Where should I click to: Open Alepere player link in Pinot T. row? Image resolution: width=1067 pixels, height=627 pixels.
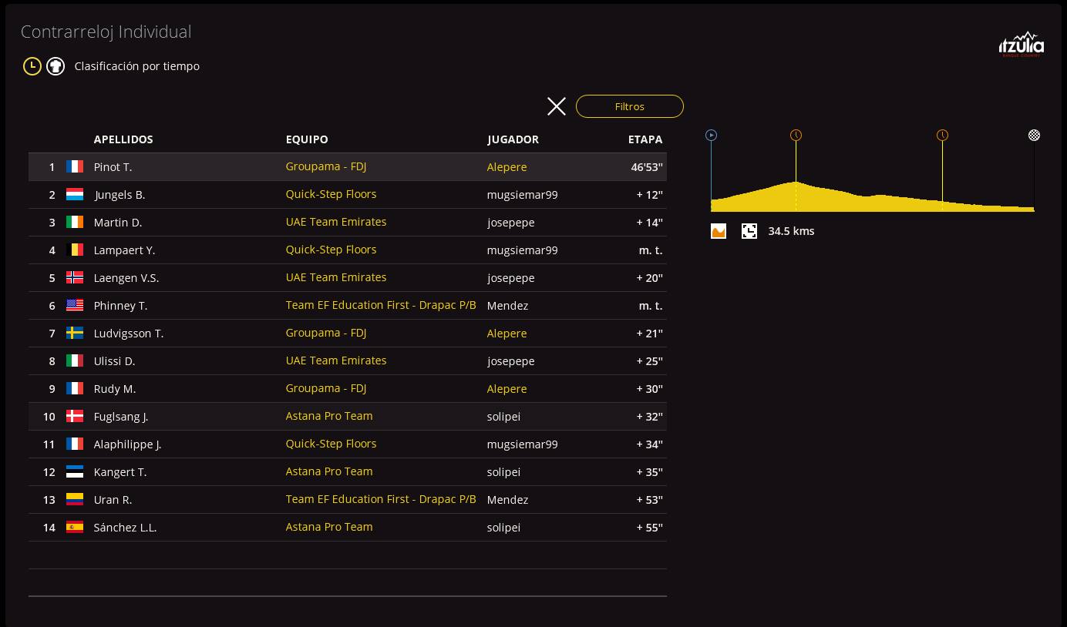click(507, 167)
